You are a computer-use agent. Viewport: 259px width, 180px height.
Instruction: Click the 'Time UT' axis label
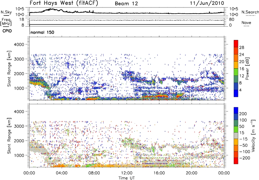coord(127,178)
